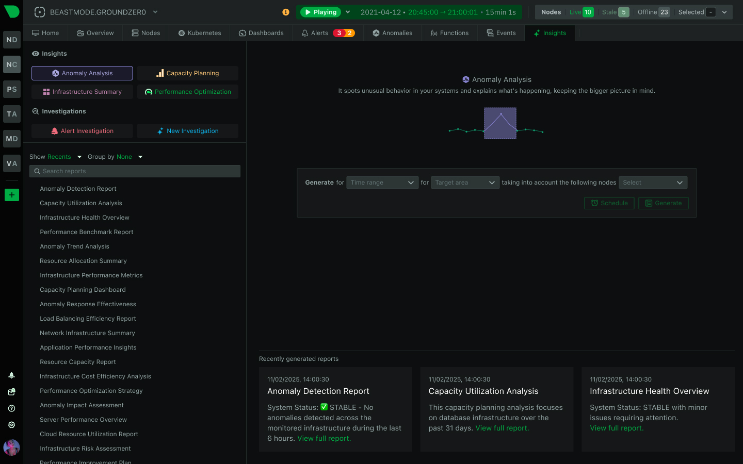Open the node Select dropdown
The height and width of the screenshot is (464, 743).
pyautogui.click(x=653, y=182)
